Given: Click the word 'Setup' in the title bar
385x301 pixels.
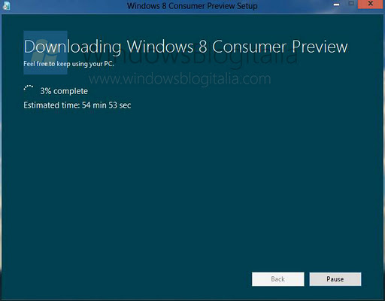Looking at the screenshot, I should point(247,6).
